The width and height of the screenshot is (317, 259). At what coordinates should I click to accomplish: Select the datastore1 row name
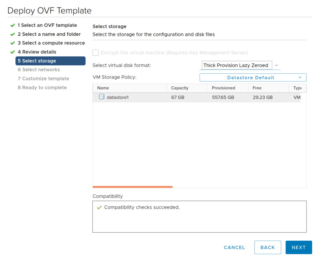(118, 97)
